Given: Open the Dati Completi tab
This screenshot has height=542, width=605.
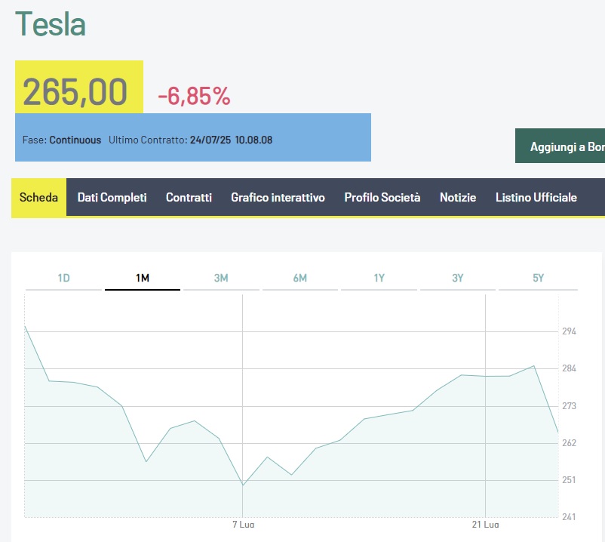Looking at the screenshot, I should tap(112, 197).
